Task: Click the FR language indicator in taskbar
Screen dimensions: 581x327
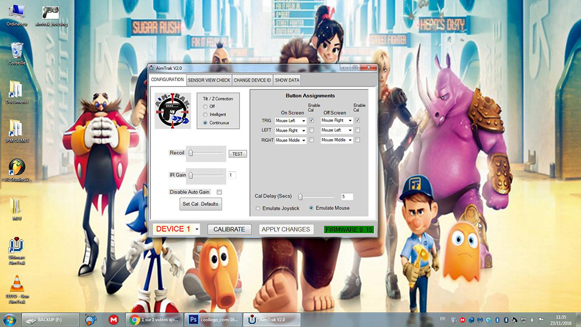Action: tap(443, 319)
